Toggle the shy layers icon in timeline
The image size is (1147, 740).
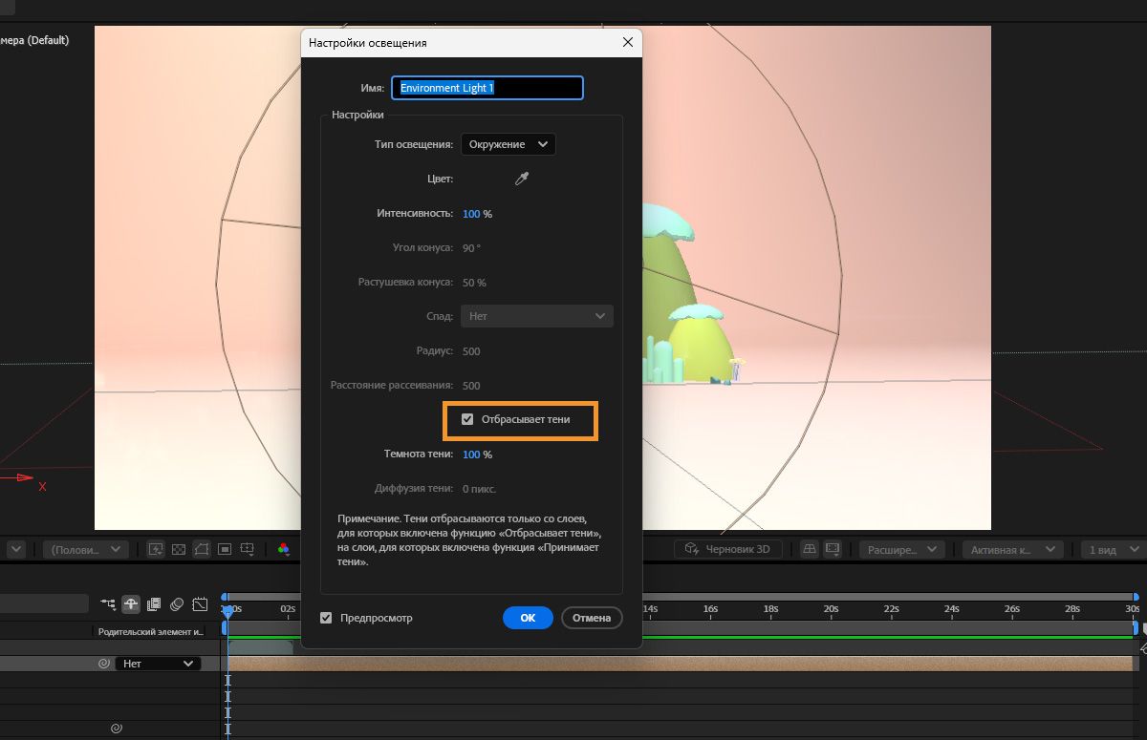(x=130, y=603)
